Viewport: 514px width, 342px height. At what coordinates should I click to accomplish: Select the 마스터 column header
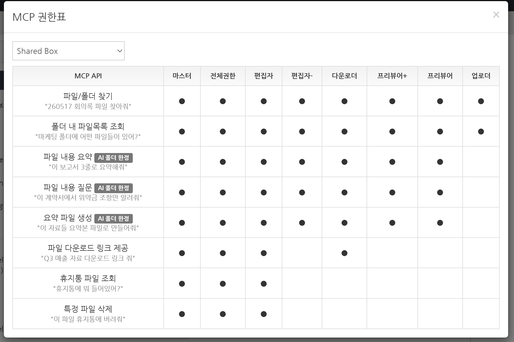(182, 76)
